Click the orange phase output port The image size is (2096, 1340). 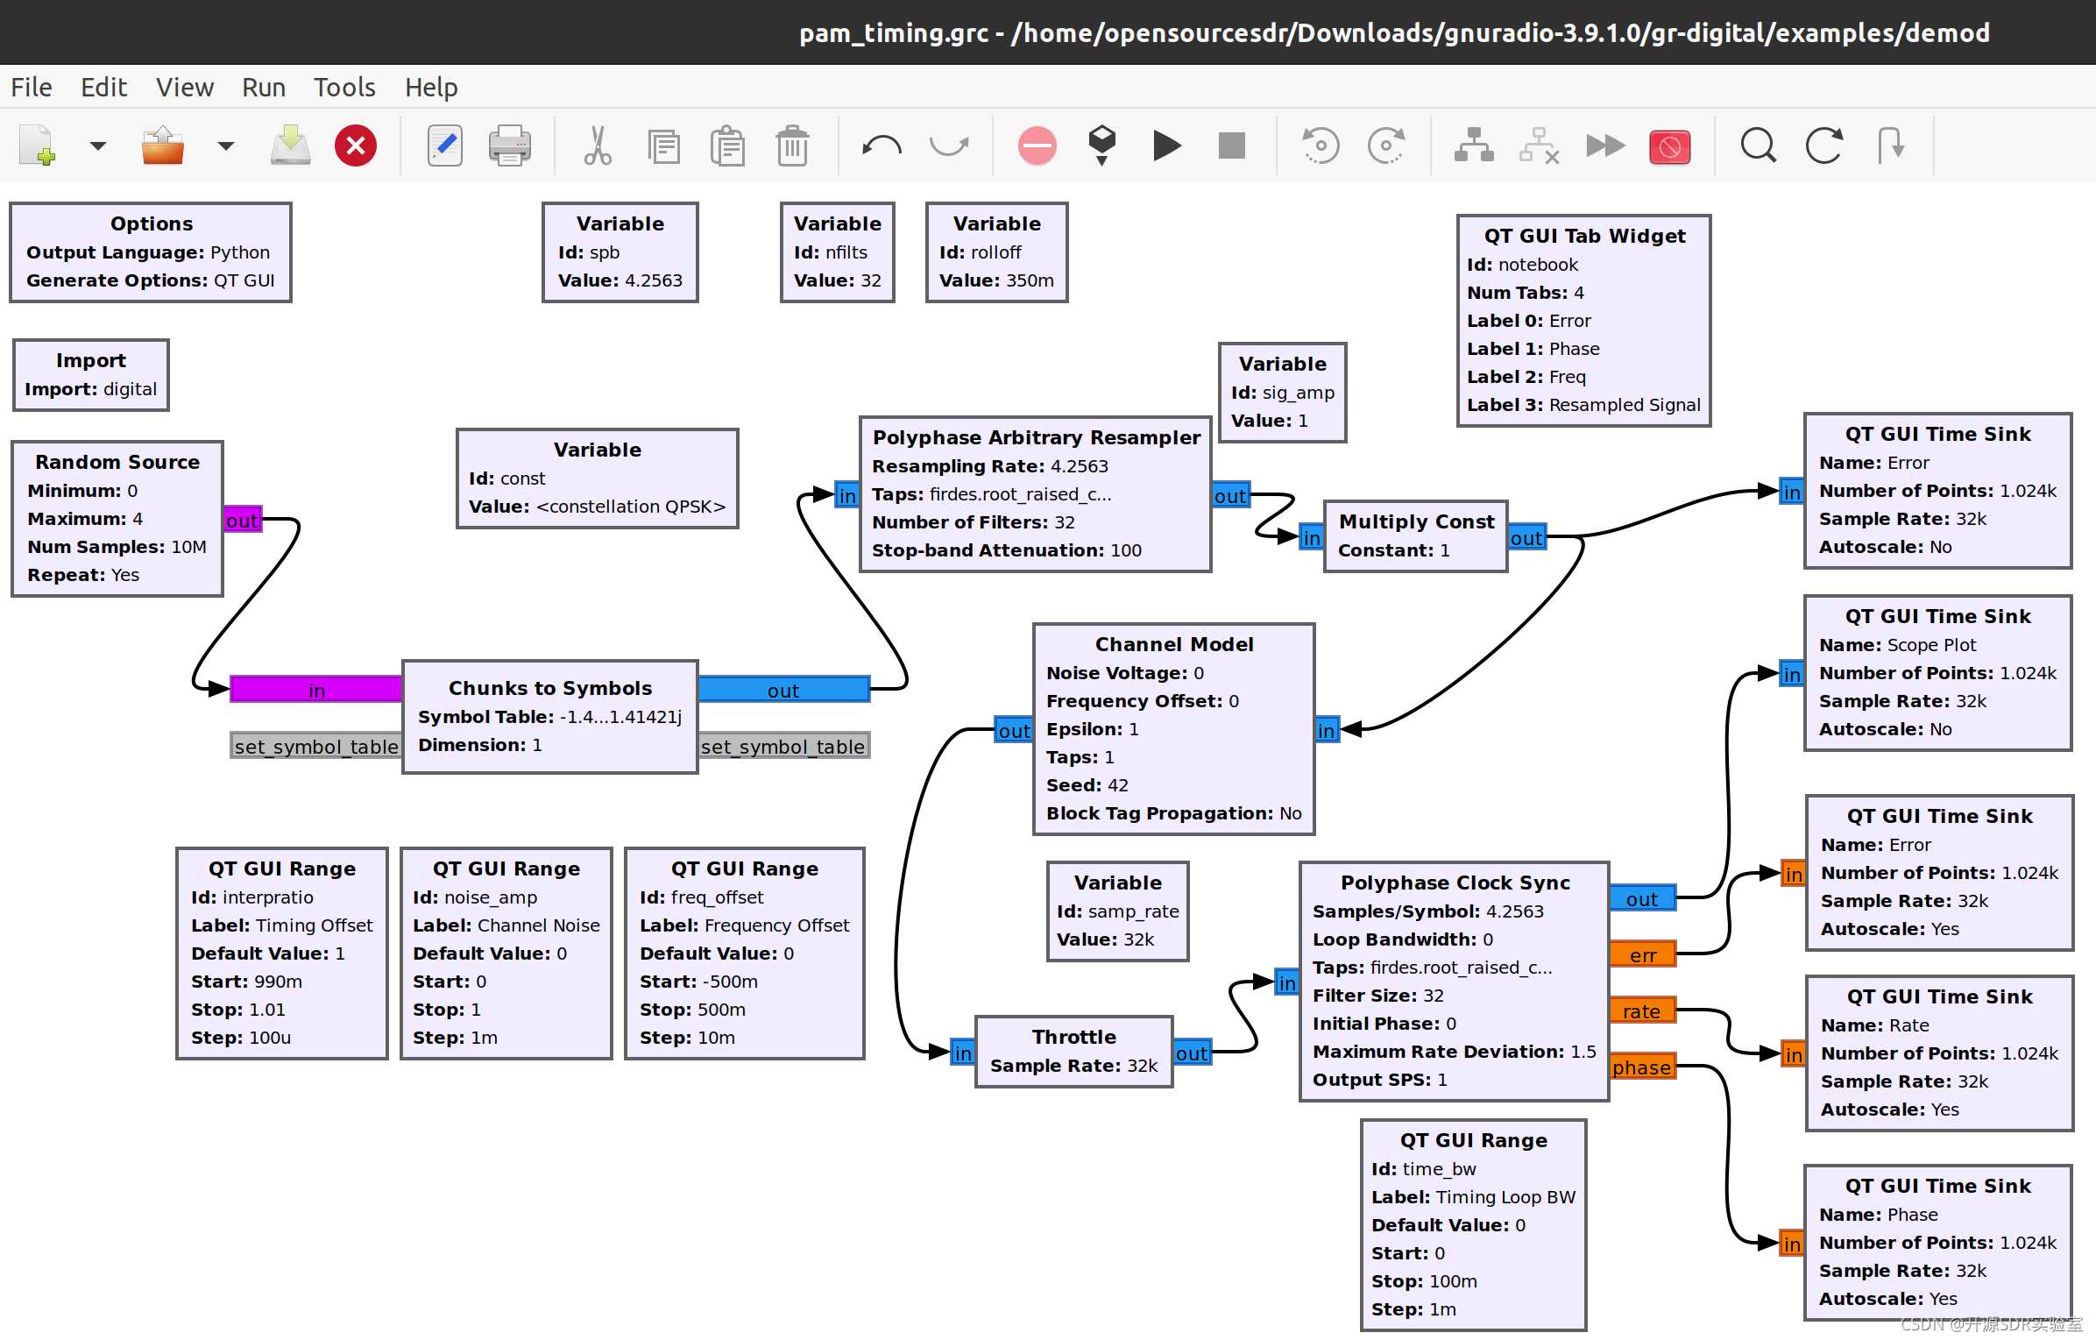1641,1067
